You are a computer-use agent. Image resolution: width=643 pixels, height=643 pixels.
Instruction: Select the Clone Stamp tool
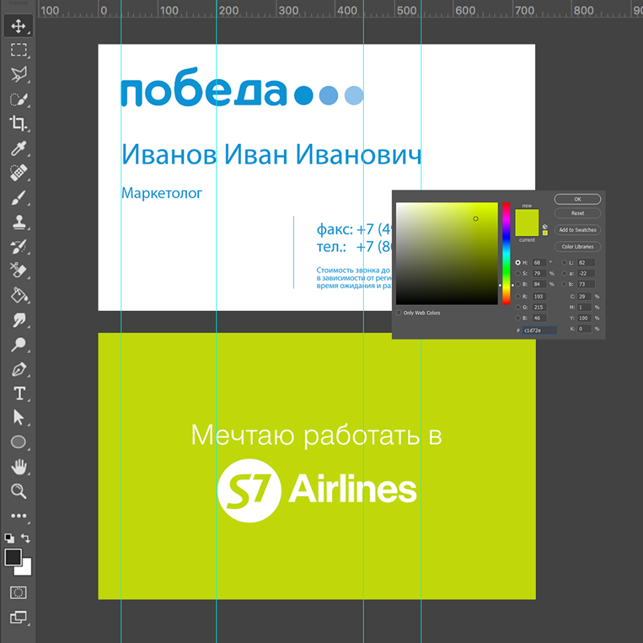pos(18,222)
